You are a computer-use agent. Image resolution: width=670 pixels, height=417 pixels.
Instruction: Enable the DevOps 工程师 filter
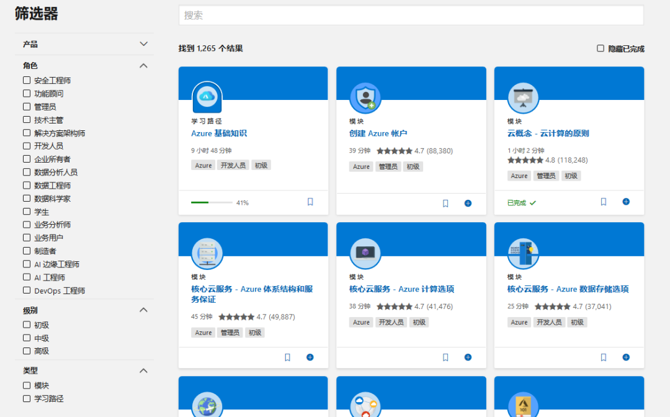(x=27, y=290)
